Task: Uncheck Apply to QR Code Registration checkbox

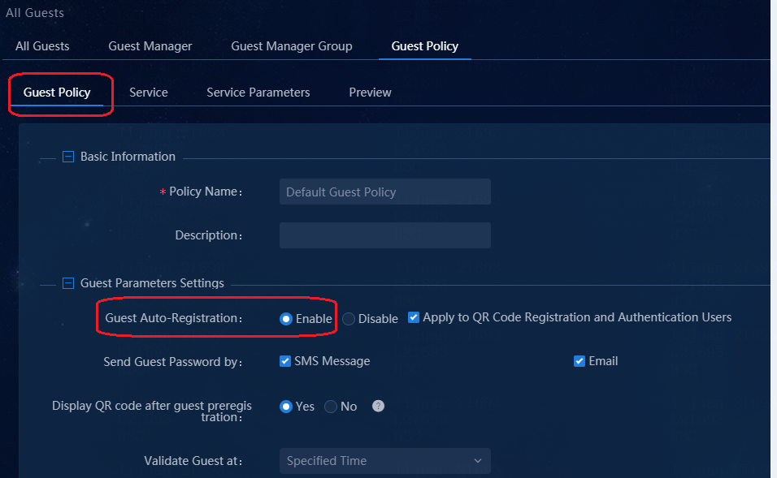Action: tap(413, 317)
